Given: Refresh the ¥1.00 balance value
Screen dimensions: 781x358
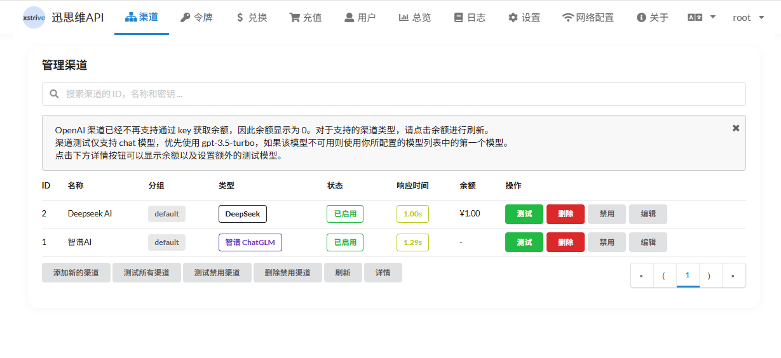Looking at the screenshot, I should [470, 213].
